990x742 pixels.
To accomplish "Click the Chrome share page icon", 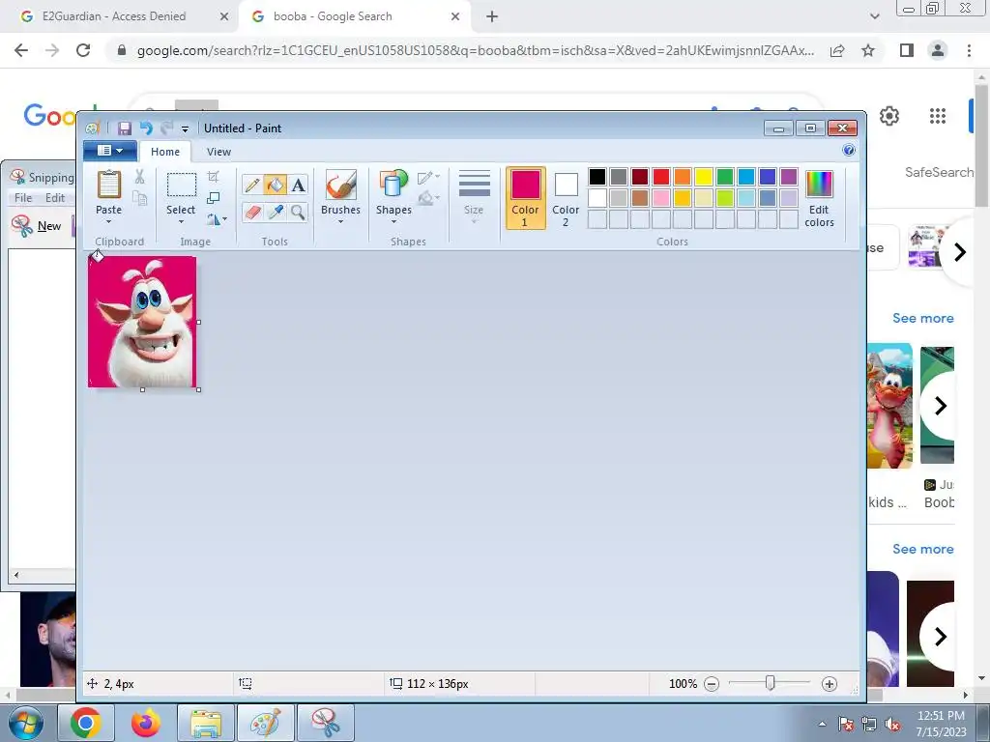I will pos(837,50).
